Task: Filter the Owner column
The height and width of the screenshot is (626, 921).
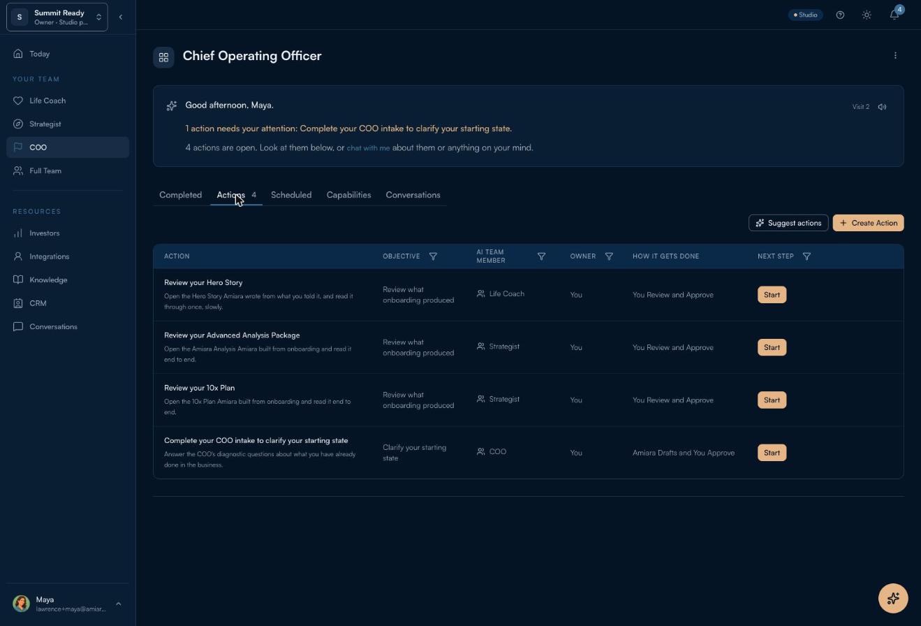Action: [609, 256]
